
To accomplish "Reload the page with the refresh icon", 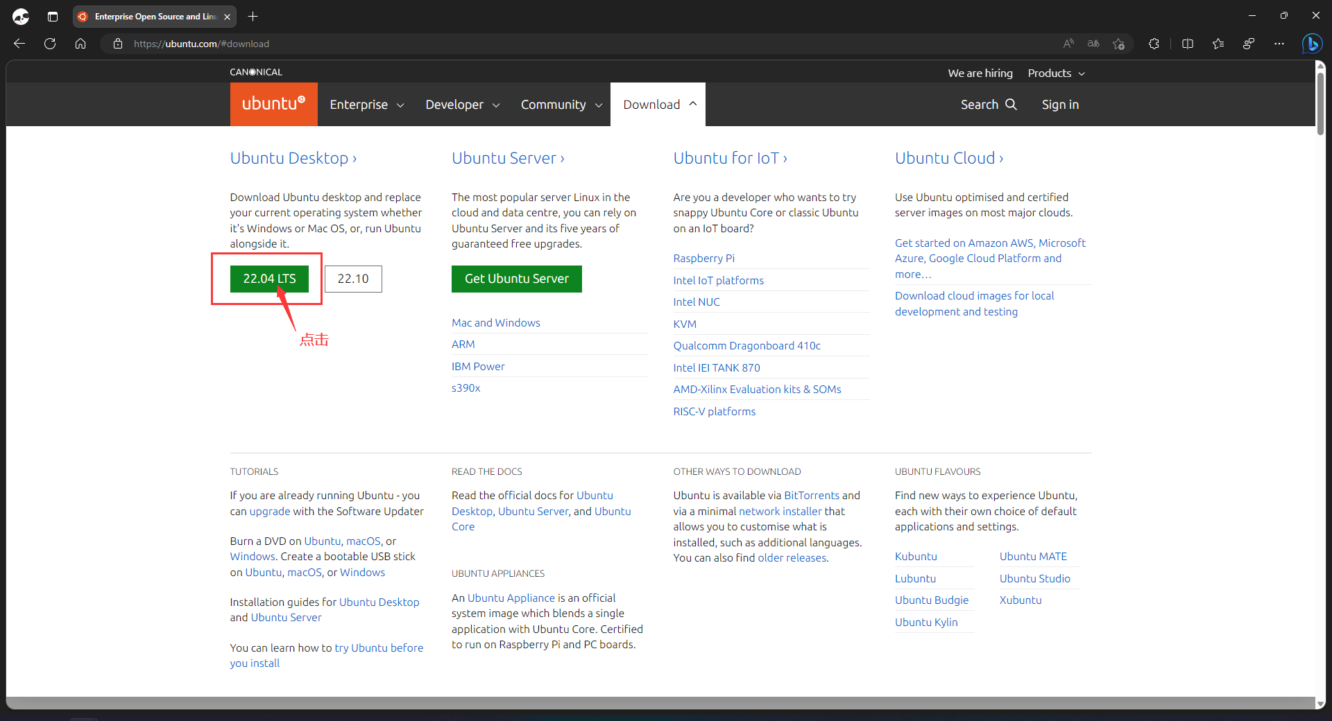I will click(50, 44).
